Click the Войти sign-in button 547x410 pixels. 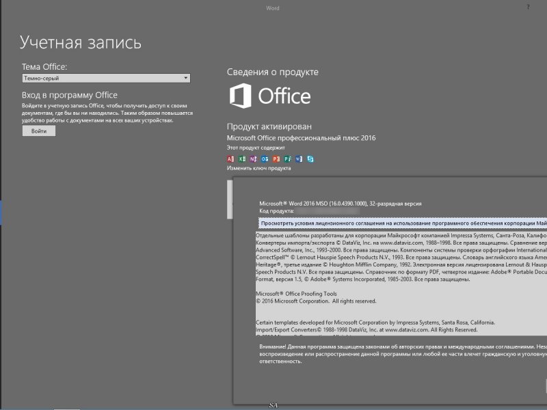click(x=39, y=131)
